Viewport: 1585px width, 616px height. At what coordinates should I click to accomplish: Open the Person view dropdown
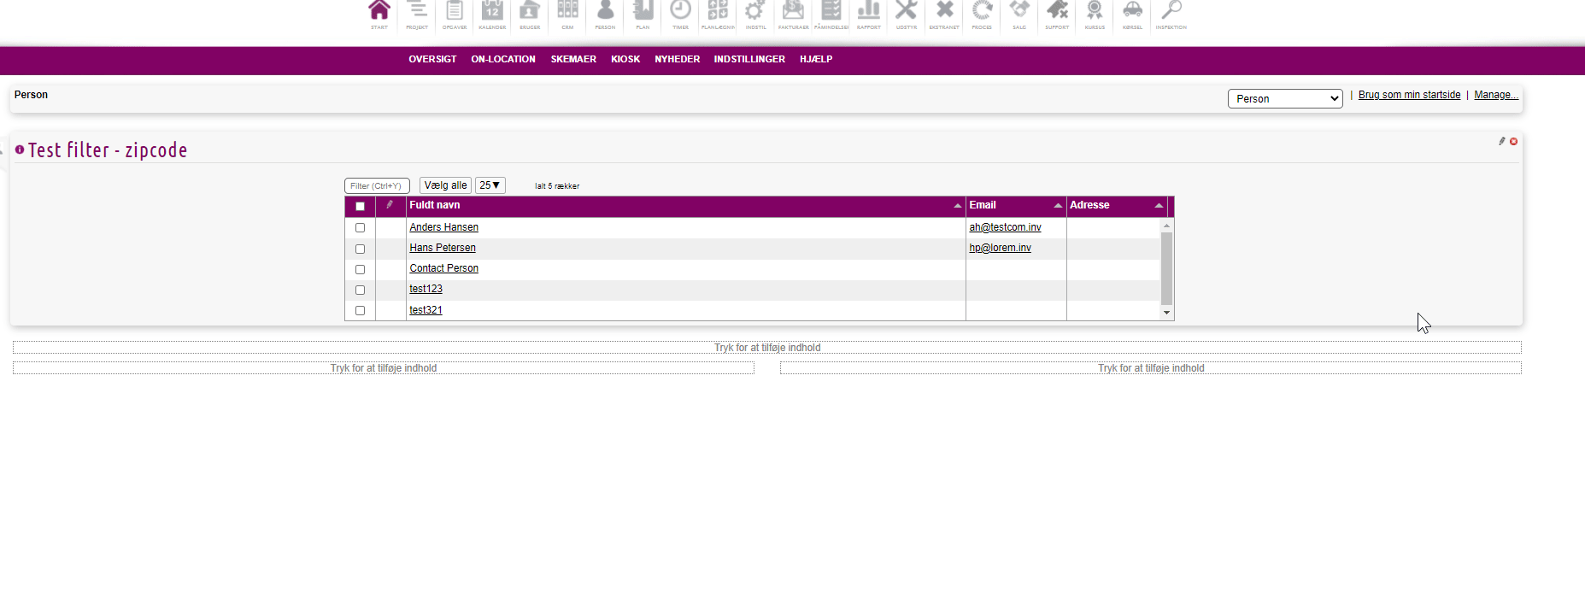1284,99
